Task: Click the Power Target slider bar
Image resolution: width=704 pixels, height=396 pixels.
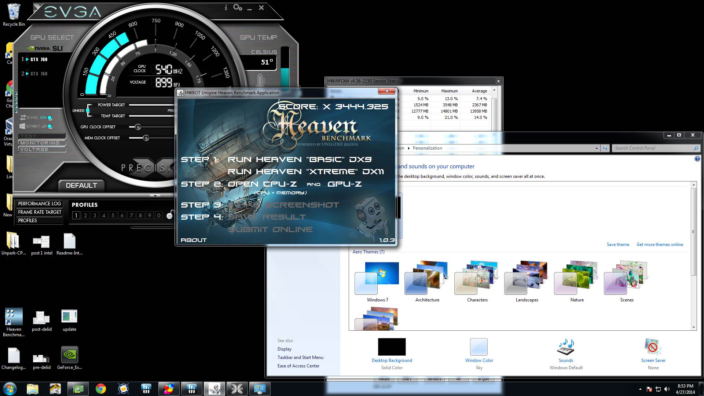Action: [151, 105]
